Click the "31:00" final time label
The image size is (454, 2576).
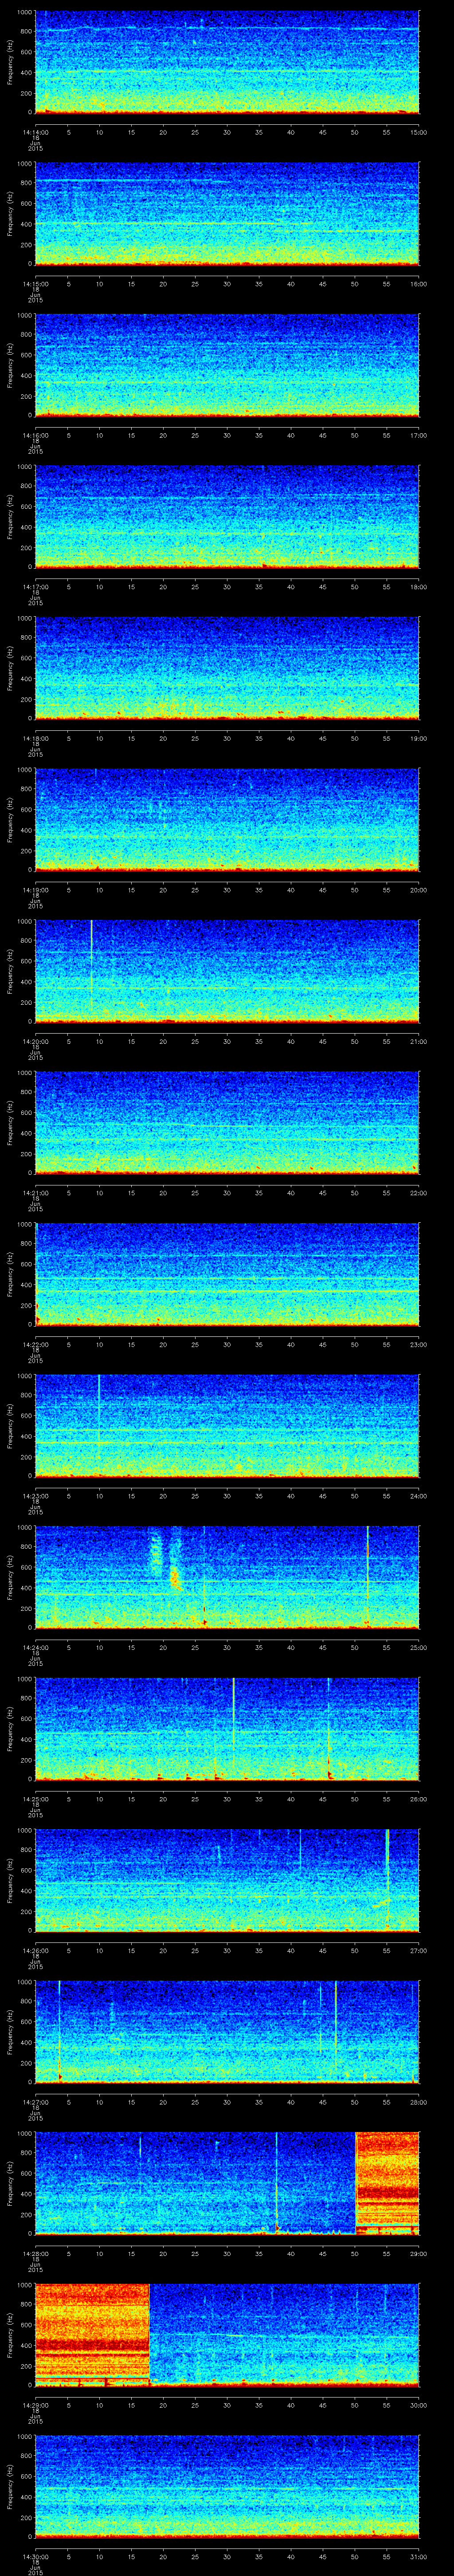pyautogui.click(x=418, y=2556)
